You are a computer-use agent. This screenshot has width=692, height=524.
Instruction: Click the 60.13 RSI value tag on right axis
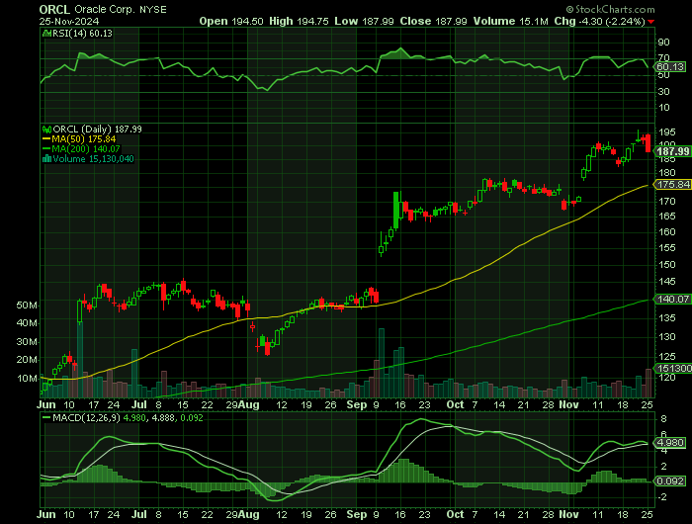coord(671,67)
